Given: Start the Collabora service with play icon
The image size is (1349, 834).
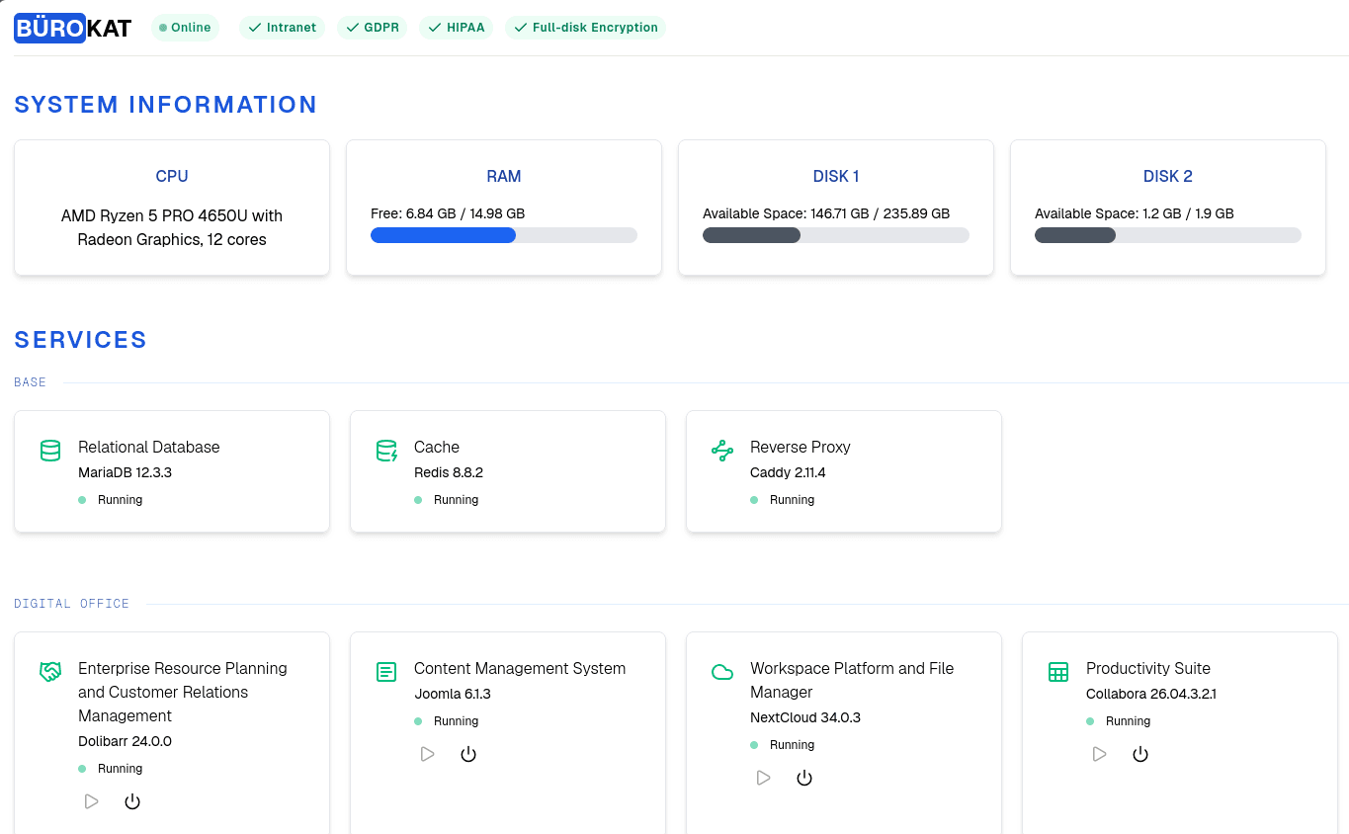Looking at the screenshot, I should [x=1099, y=754].
